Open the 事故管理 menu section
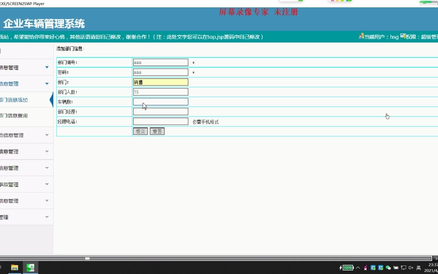This screenshot has height=274, width=438. click(x=9, y=184)
